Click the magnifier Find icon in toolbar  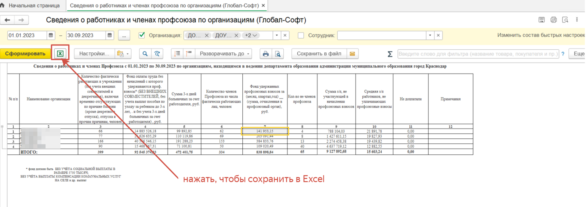pyautogui.click(x=145, y=54)
